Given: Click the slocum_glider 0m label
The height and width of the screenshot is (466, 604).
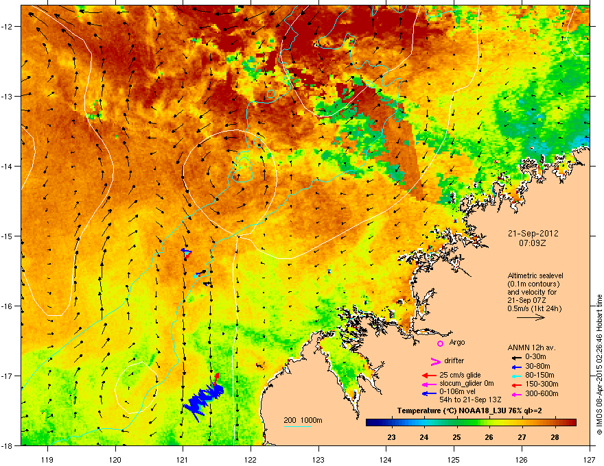Looking at the screenshot, I should pos(467,384).
